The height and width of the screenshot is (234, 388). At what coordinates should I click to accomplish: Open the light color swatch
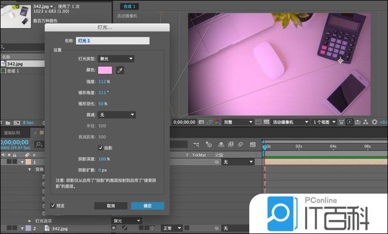pos(105,70)
